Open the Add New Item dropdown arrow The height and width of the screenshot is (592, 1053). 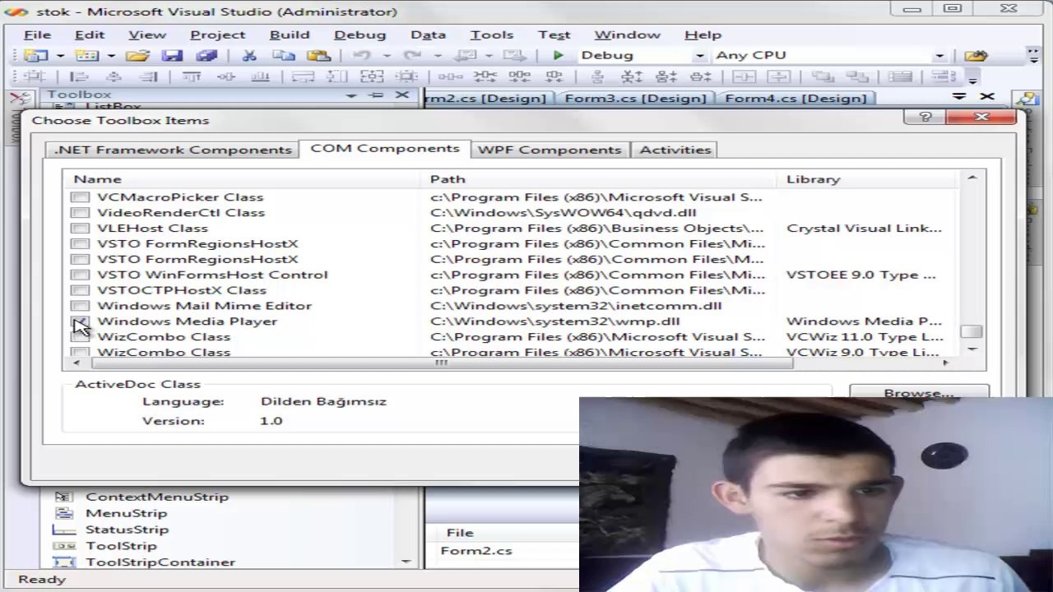(111, 55)
